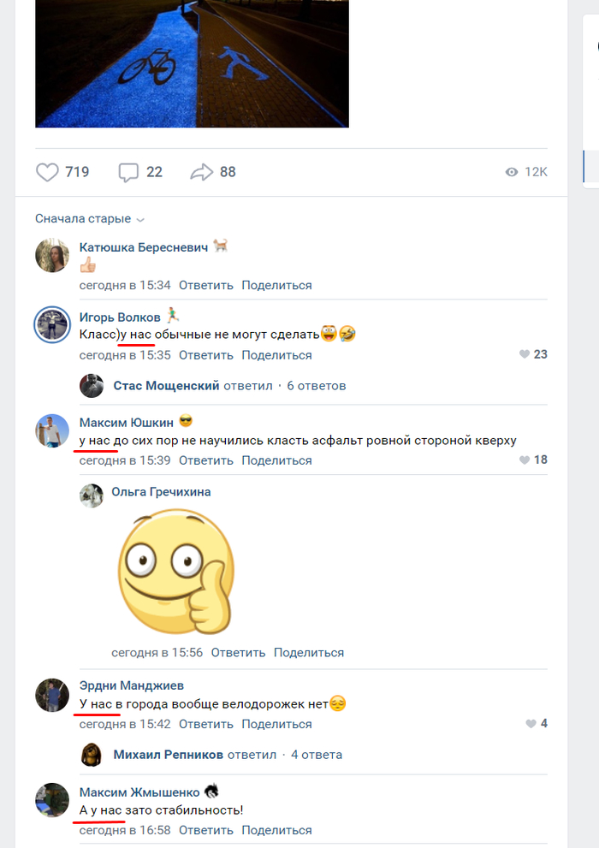
Task: Open the glowing bike path photo
Action: coord(192,63)
